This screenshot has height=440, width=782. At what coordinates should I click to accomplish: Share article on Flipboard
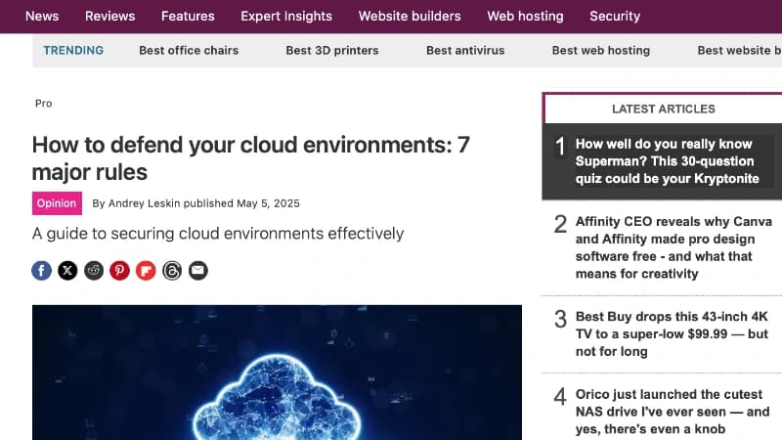[146, 271]
